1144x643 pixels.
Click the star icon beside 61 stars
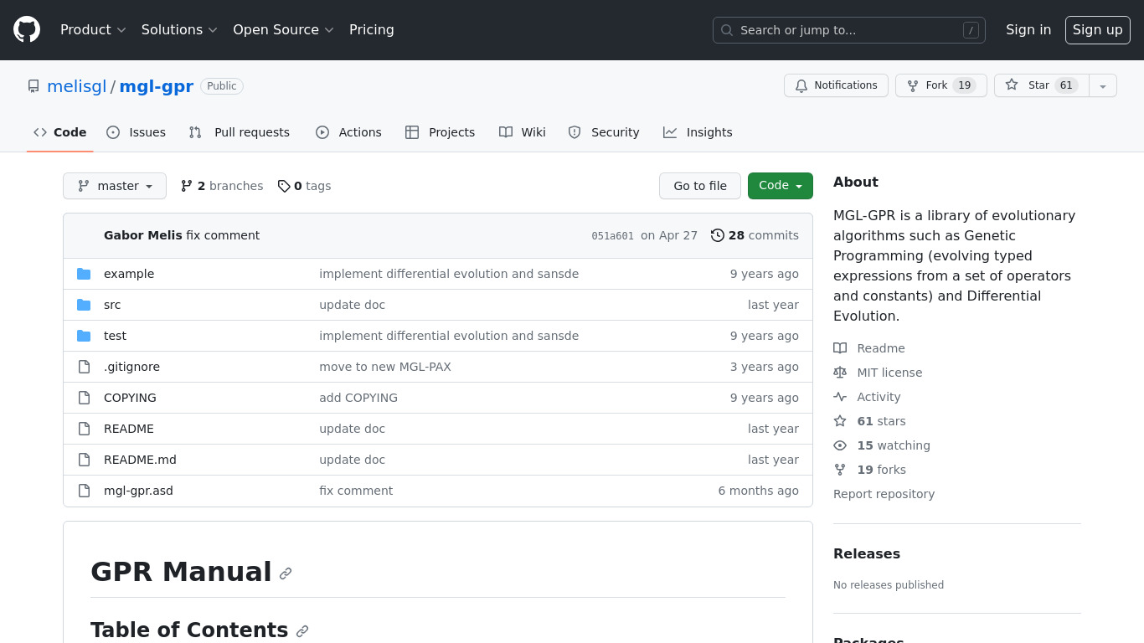(x=840, y=421)
